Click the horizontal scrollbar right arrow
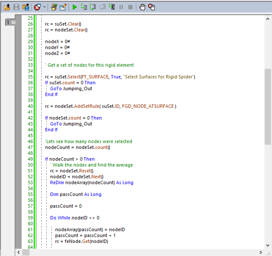 coord(261,252)
